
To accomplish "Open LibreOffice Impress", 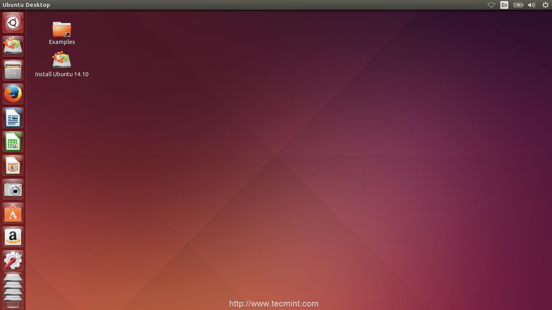I will click(13, 165).
